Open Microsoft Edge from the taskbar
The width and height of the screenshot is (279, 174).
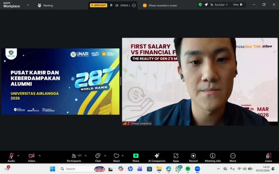click(x=169, y=169)
